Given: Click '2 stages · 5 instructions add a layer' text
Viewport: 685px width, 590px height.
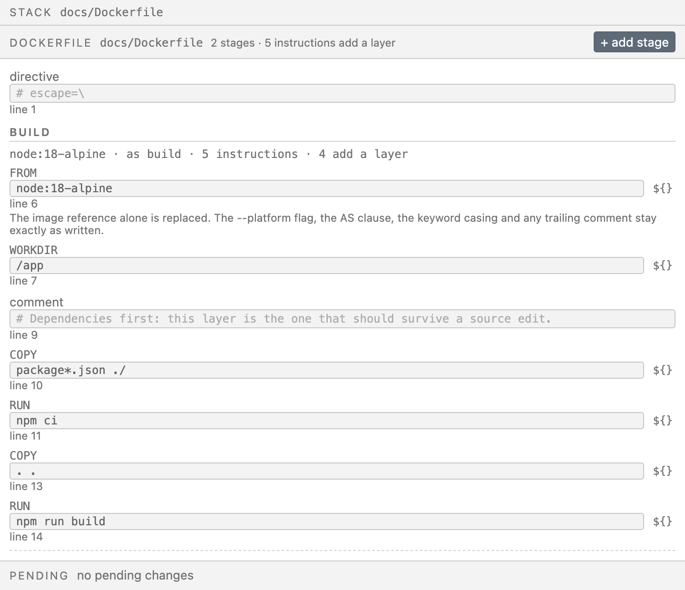Looking at the screenshot, I should [303, 43].
